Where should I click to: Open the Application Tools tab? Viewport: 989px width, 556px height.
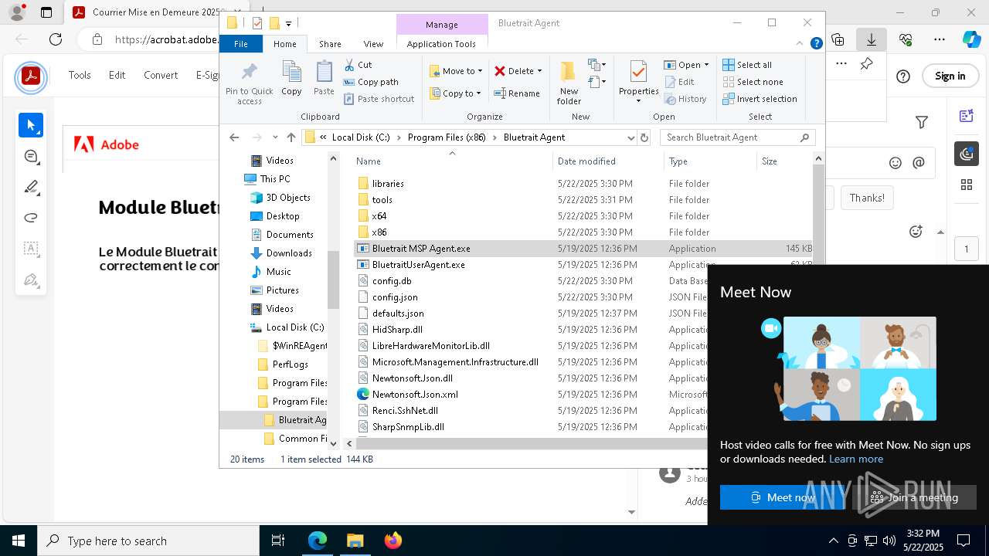tap(441, 44)
